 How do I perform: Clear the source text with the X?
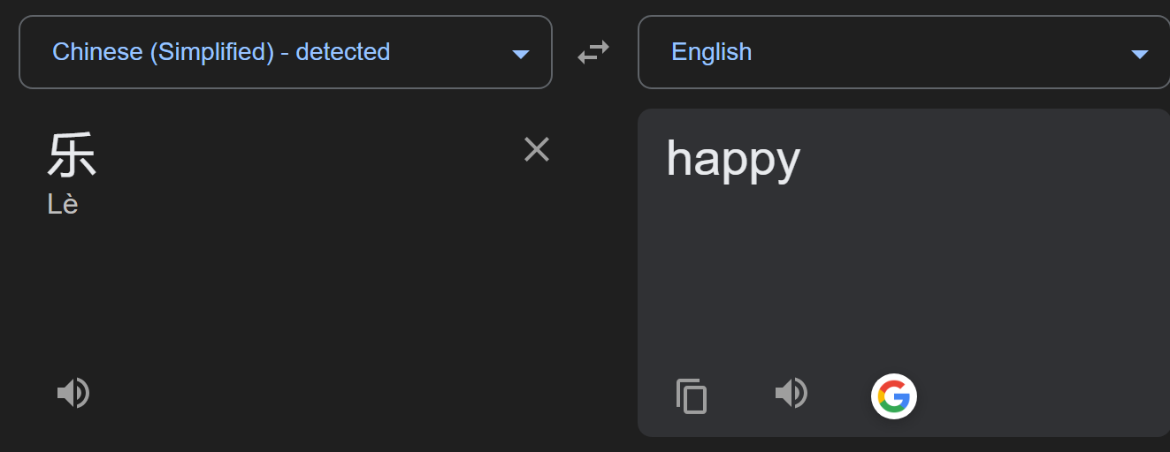[537, 150]
